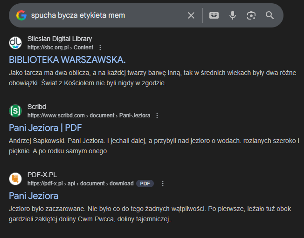Image resolution: width=304 pixels, height=238 pixels.
Task: Click the PDF-X.PL site name text
Action: pyautogui.click(x=42, y=175)
